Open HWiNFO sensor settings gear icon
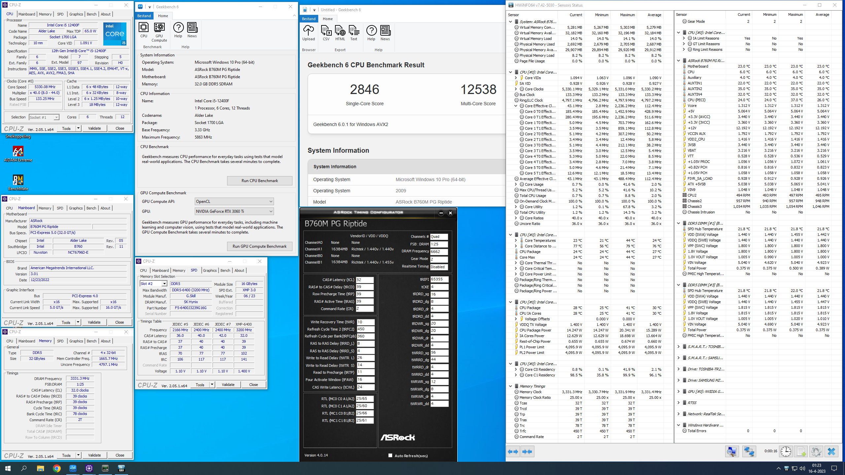The width and height of the screenshot is (845, 475). pos(816,452)
